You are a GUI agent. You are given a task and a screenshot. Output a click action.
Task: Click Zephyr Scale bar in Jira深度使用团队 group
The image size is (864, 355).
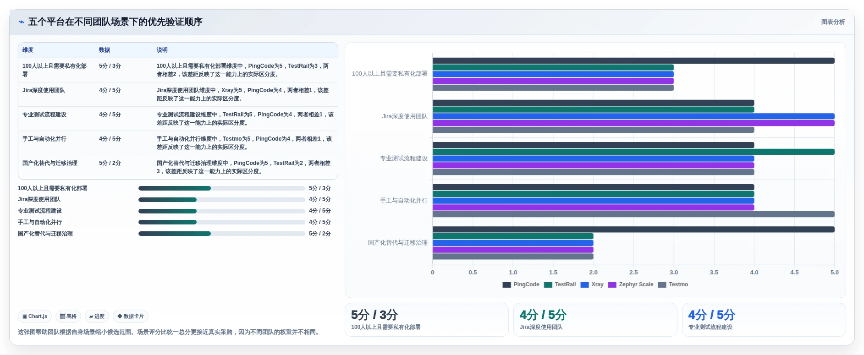pyautogui.click(x=633, y=123)
